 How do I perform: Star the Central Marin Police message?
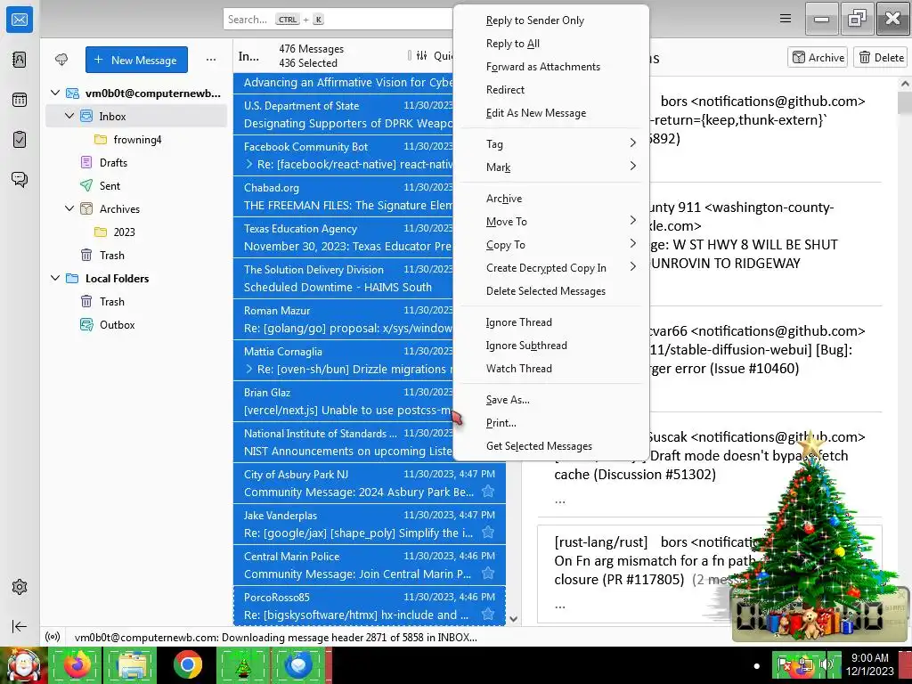(488, 574)
